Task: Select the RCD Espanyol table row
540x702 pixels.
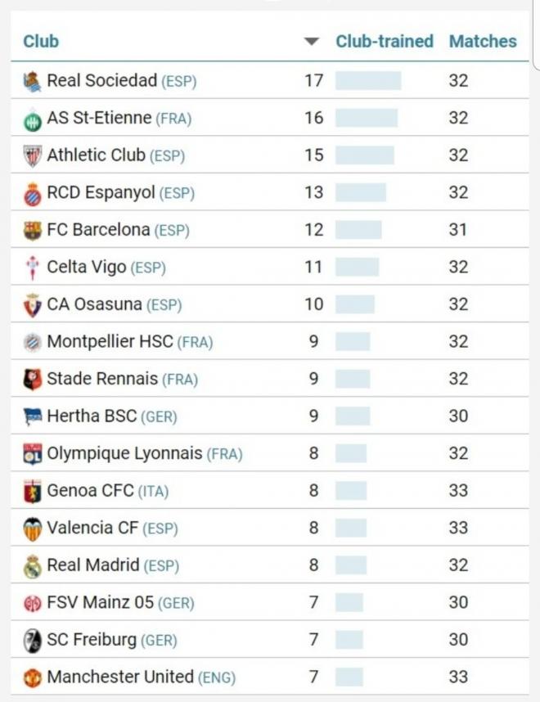Action: [270, 192]
